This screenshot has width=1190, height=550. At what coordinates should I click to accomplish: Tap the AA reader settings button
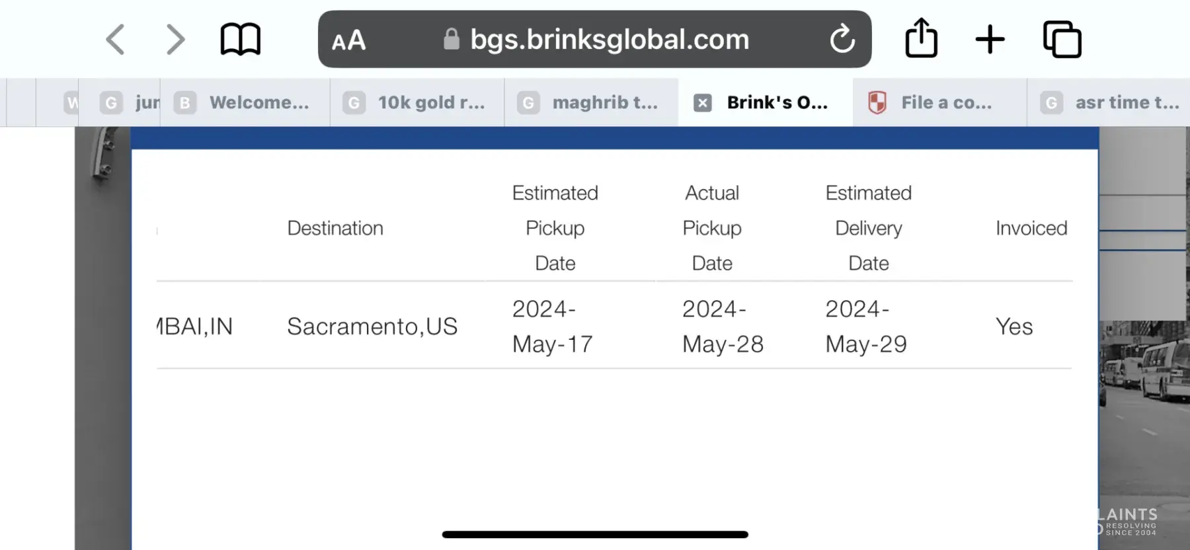tap(348, 40)
